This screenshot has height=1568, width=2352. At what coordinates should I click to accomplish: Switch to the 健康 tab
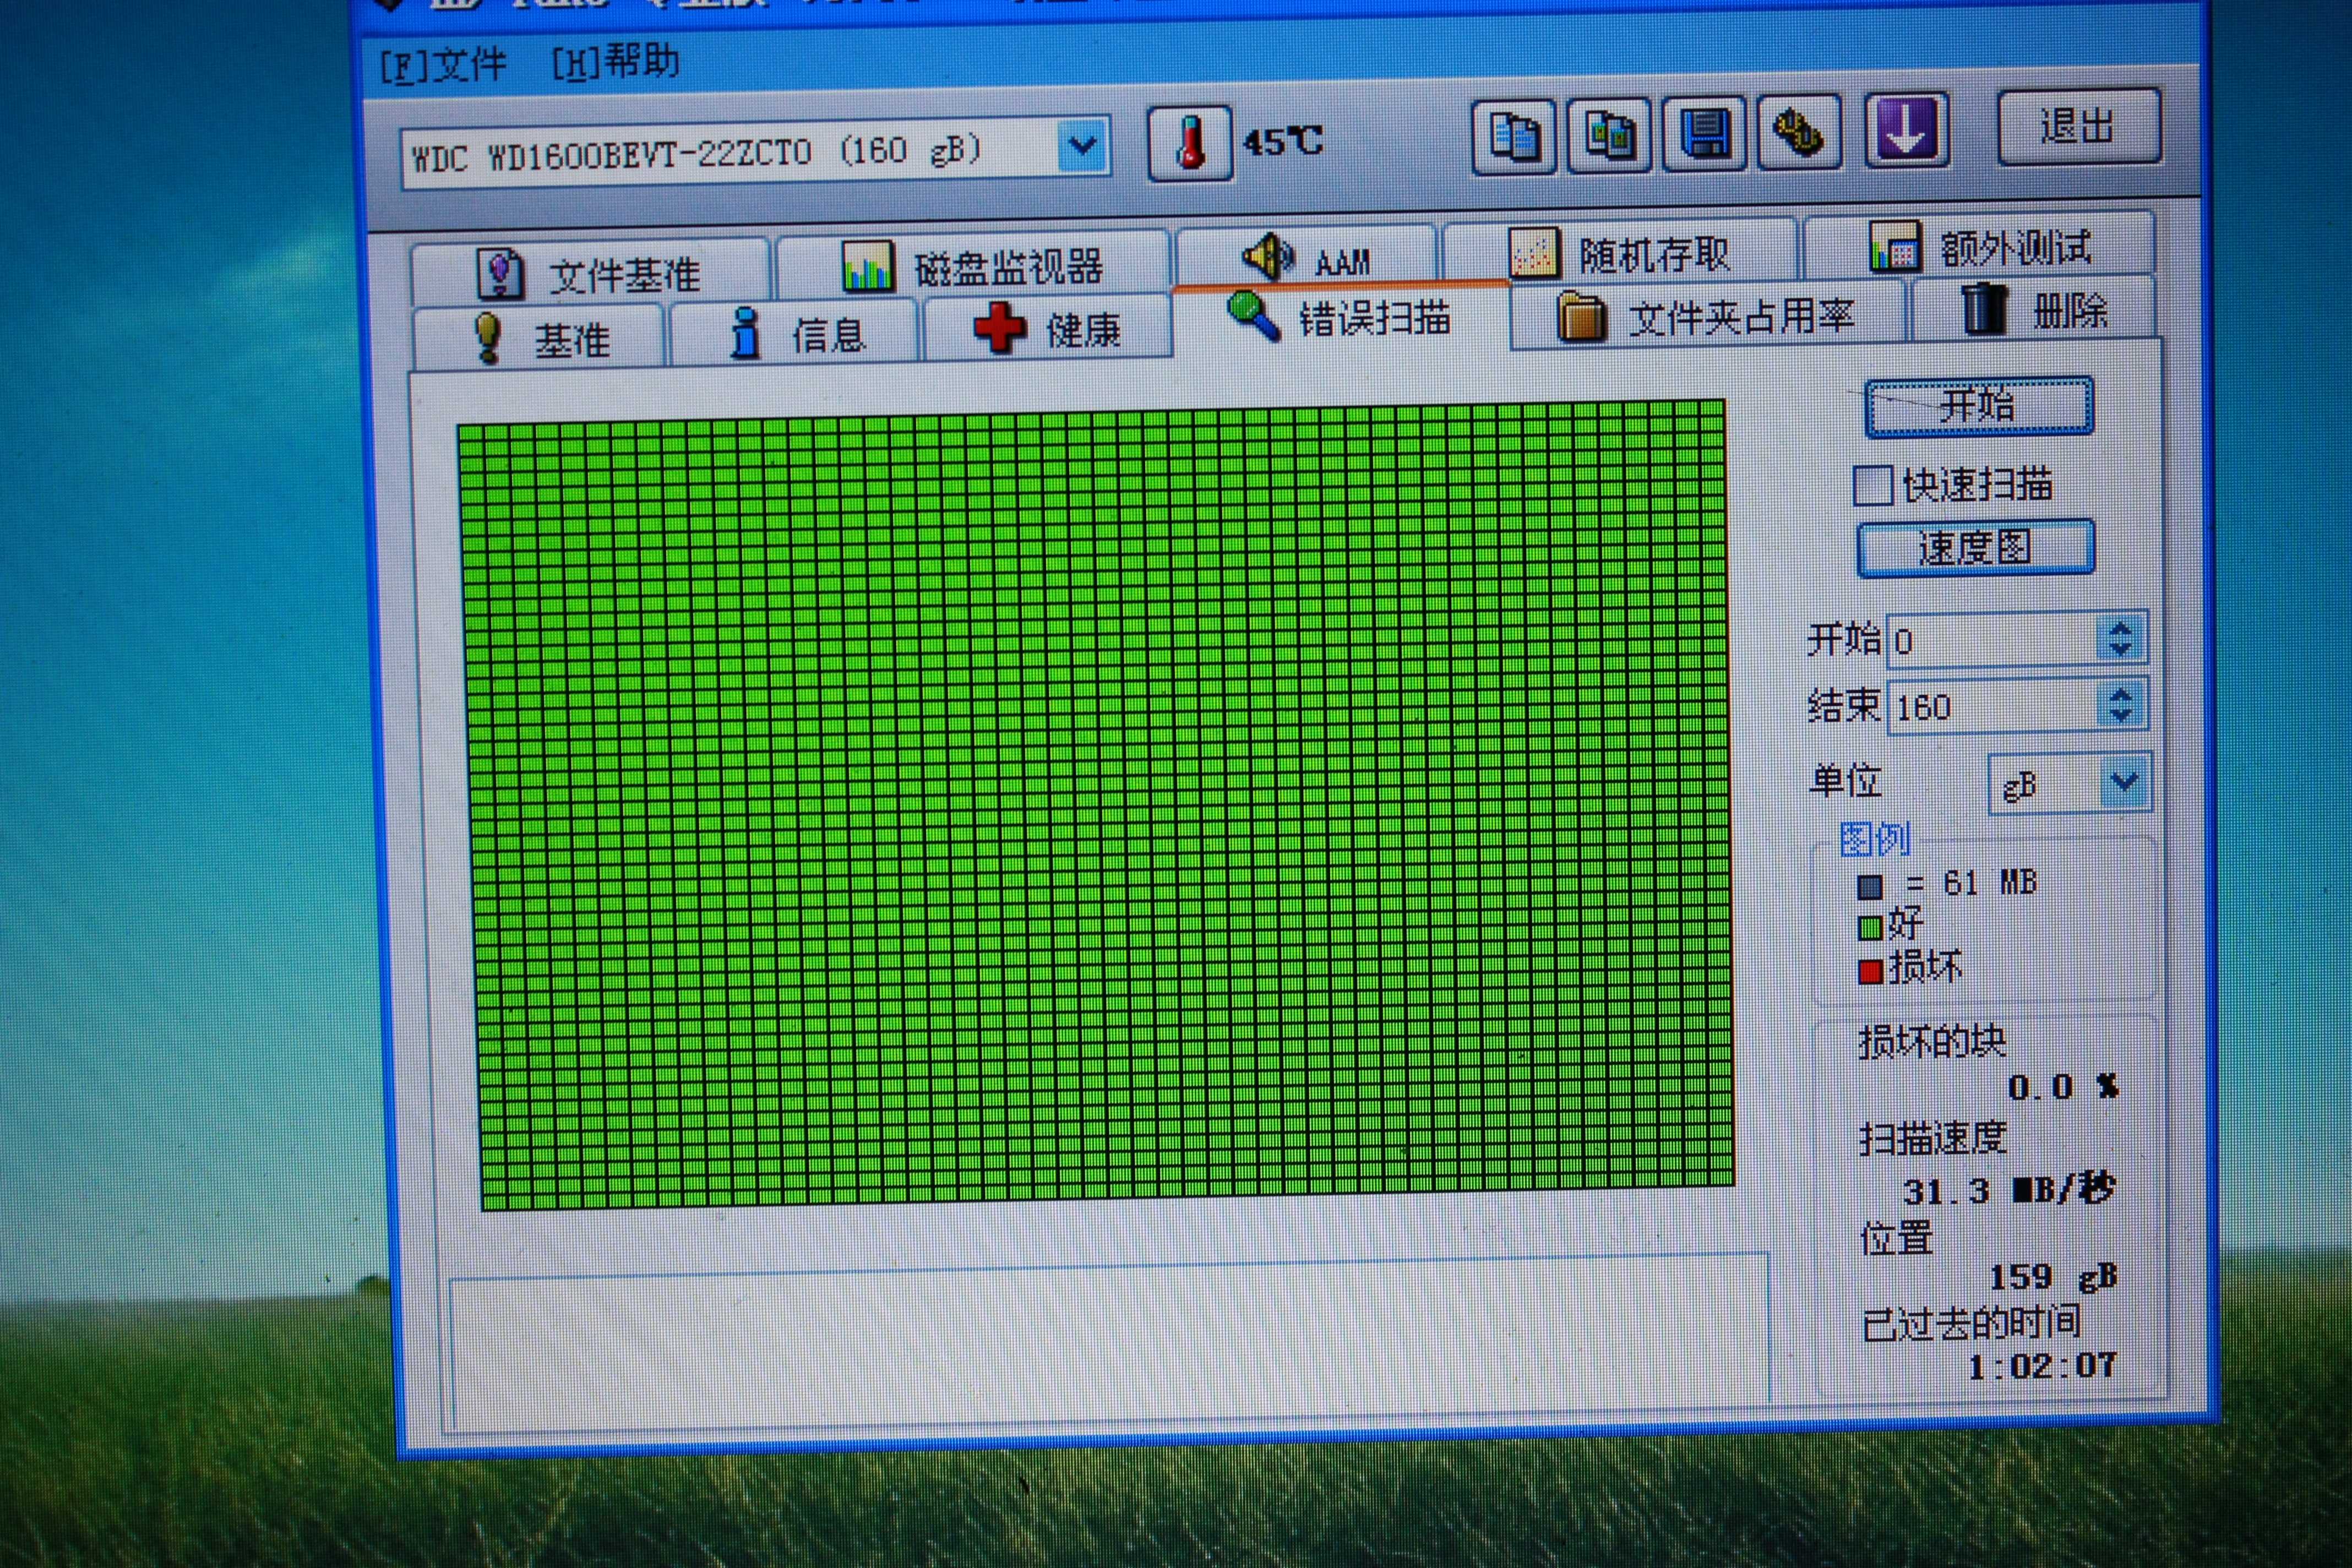[1047, 328]
